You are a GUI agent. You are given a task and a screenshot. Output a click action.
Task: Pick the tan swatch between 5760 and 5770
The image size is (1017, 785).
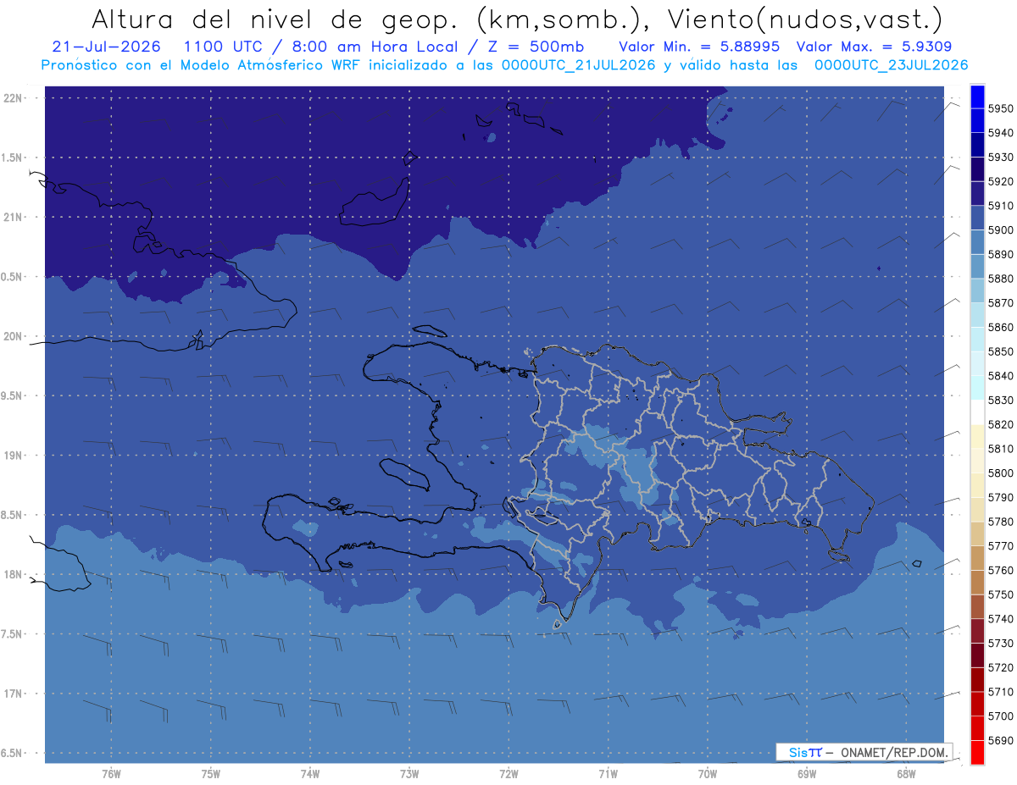click(x=976, y=558)
